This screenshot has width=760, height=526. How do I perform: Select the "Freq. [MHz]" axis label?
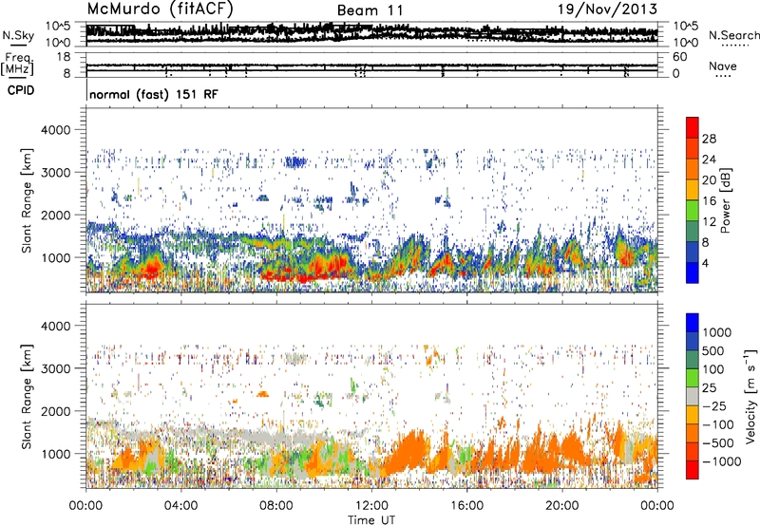tap(17, 64)
